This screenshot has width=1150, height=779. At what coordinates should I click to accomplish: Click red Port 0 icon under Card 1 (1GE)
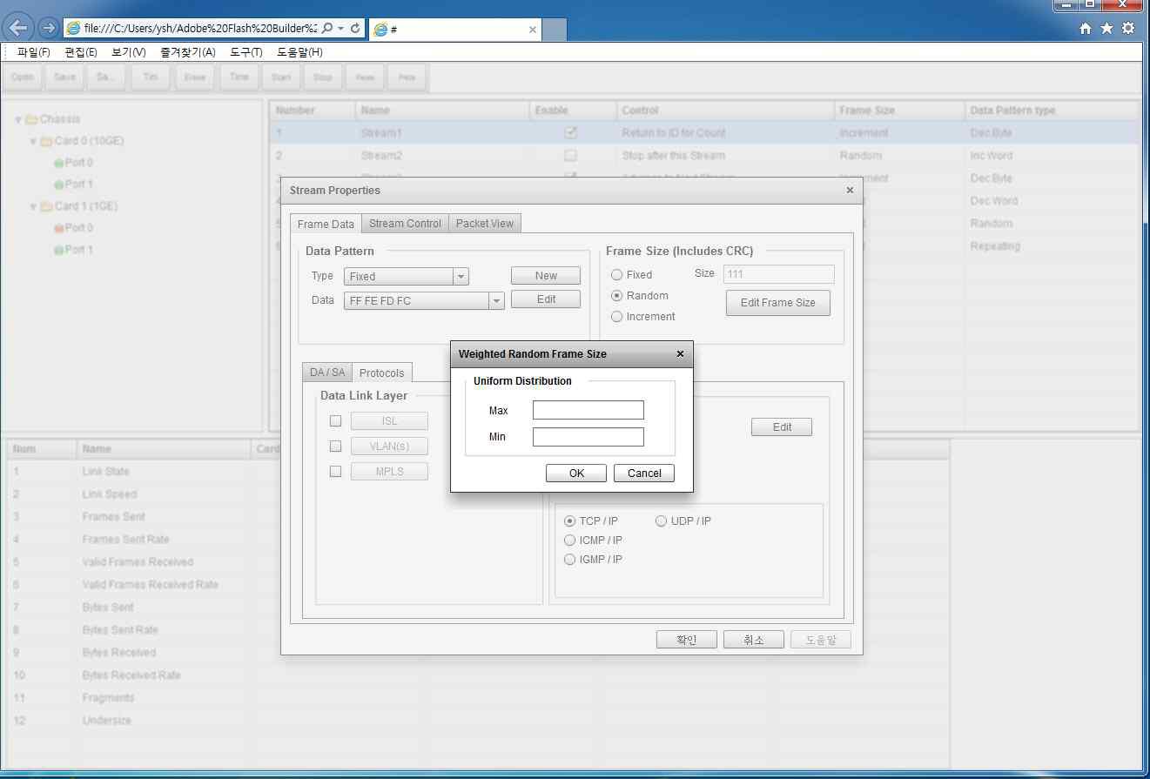point(58,228)
